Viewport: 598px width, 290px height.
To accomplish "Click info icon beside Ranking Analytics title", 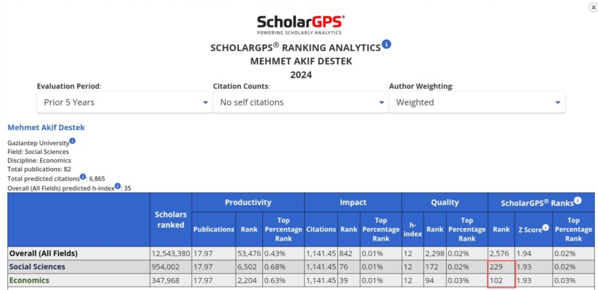I will pyautogui.click(x=387, y=44).
